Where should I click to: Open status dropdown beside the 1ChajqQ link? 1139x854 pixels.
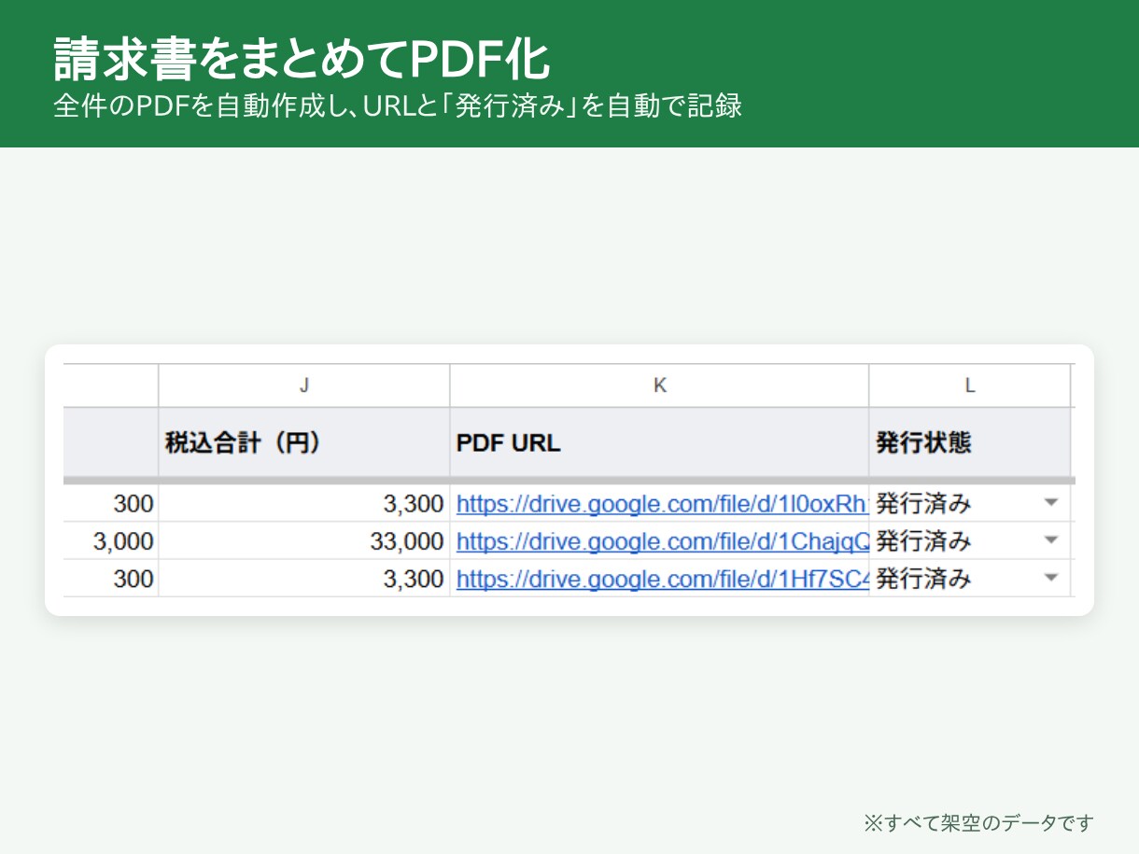point(1051,540)
